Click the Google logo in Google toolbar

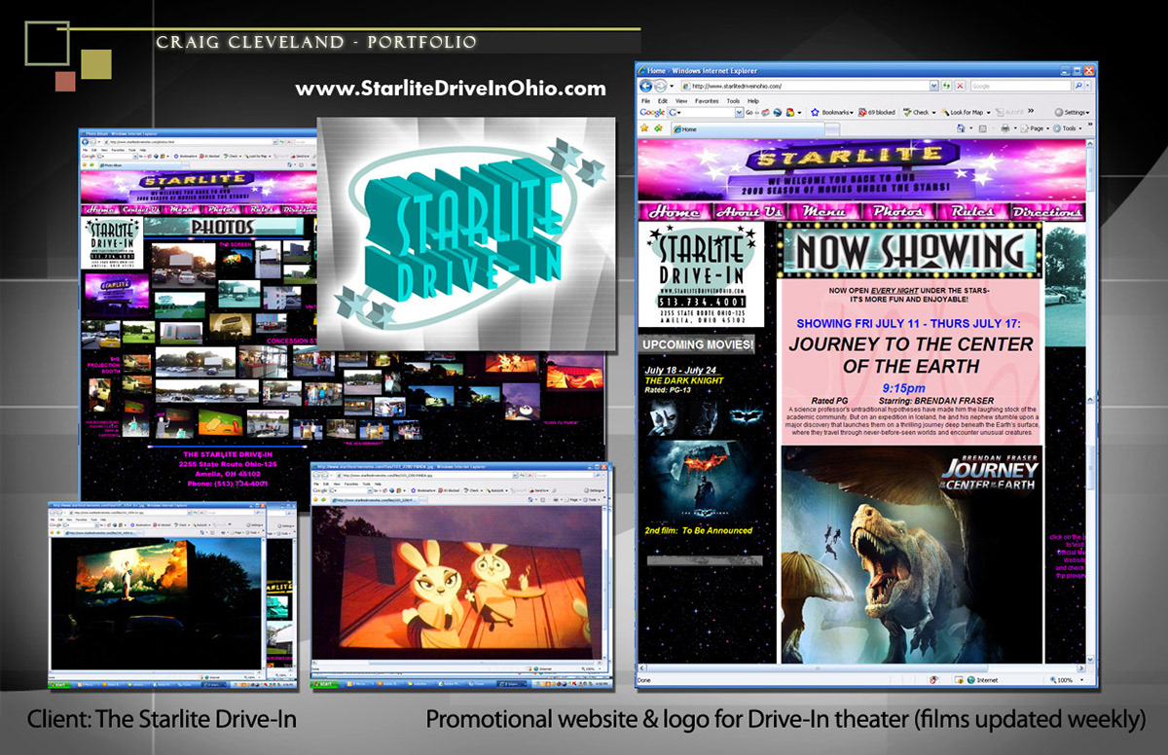coord(652,112)
